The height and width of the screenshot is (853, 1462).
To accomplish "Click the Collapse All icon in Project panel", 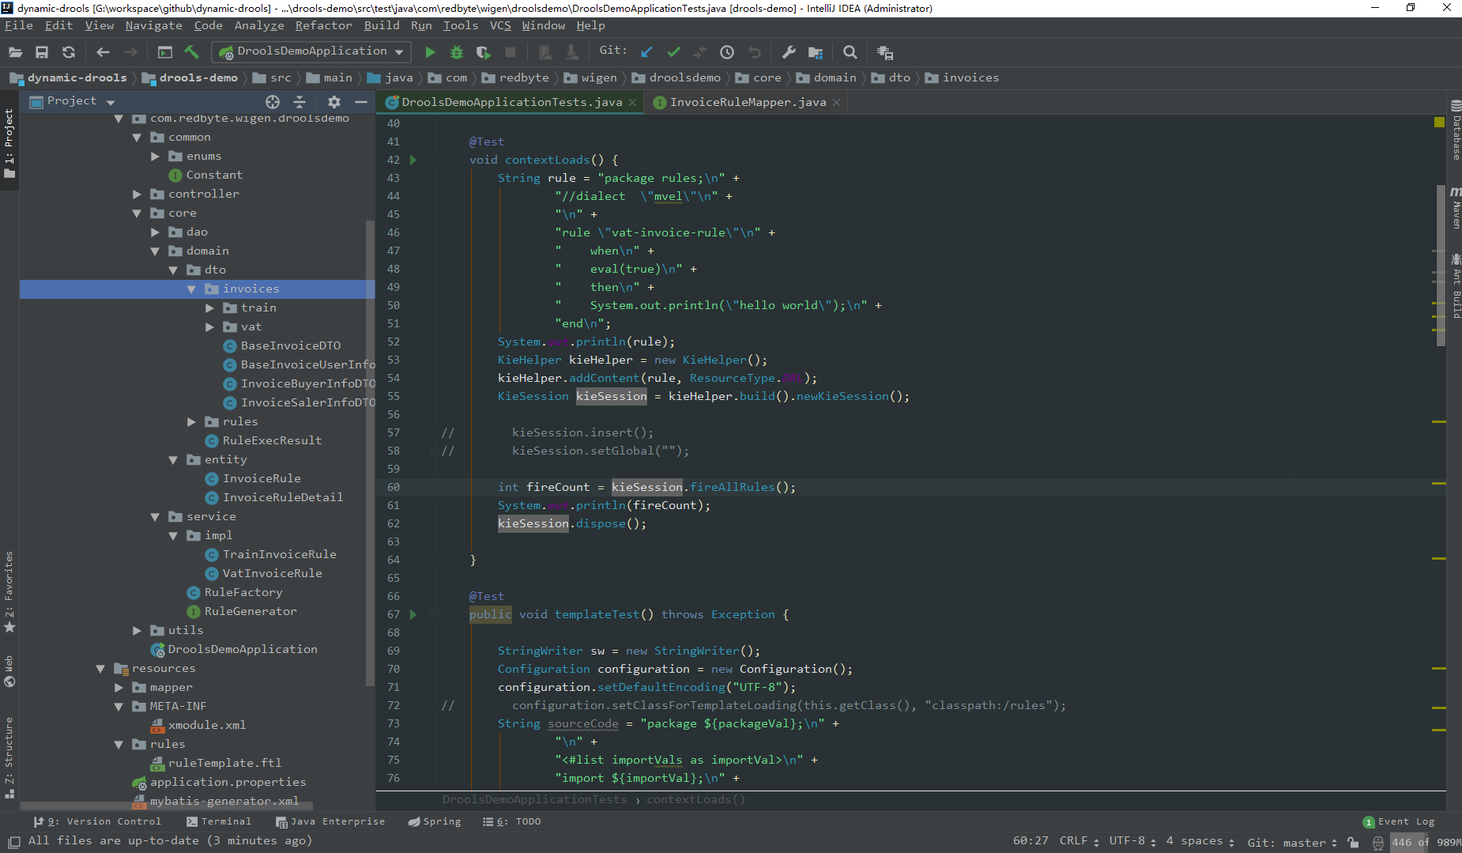I will (x=300, y=101).
